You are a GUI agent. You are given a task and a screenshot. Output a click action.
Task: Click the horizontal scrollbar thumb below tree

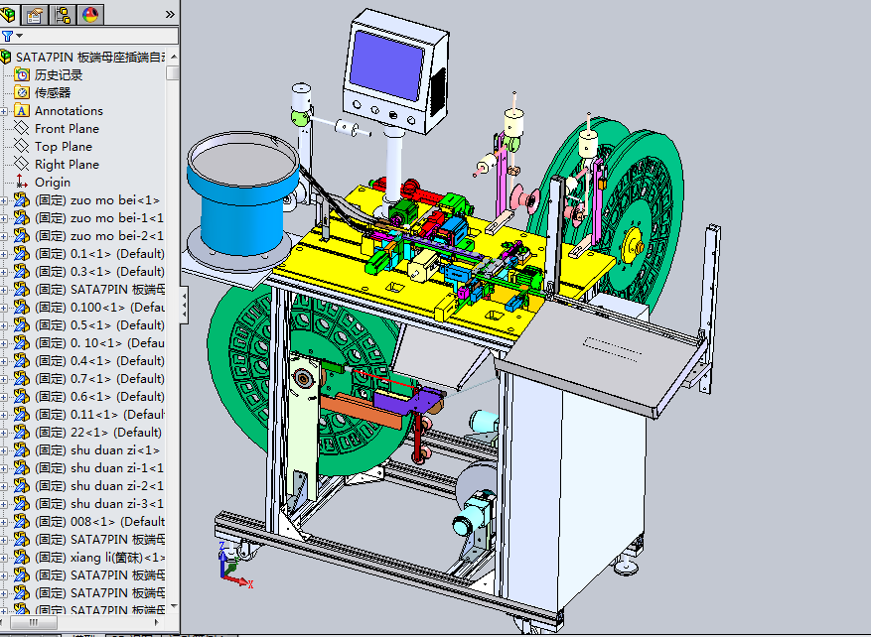coord(34,622)
